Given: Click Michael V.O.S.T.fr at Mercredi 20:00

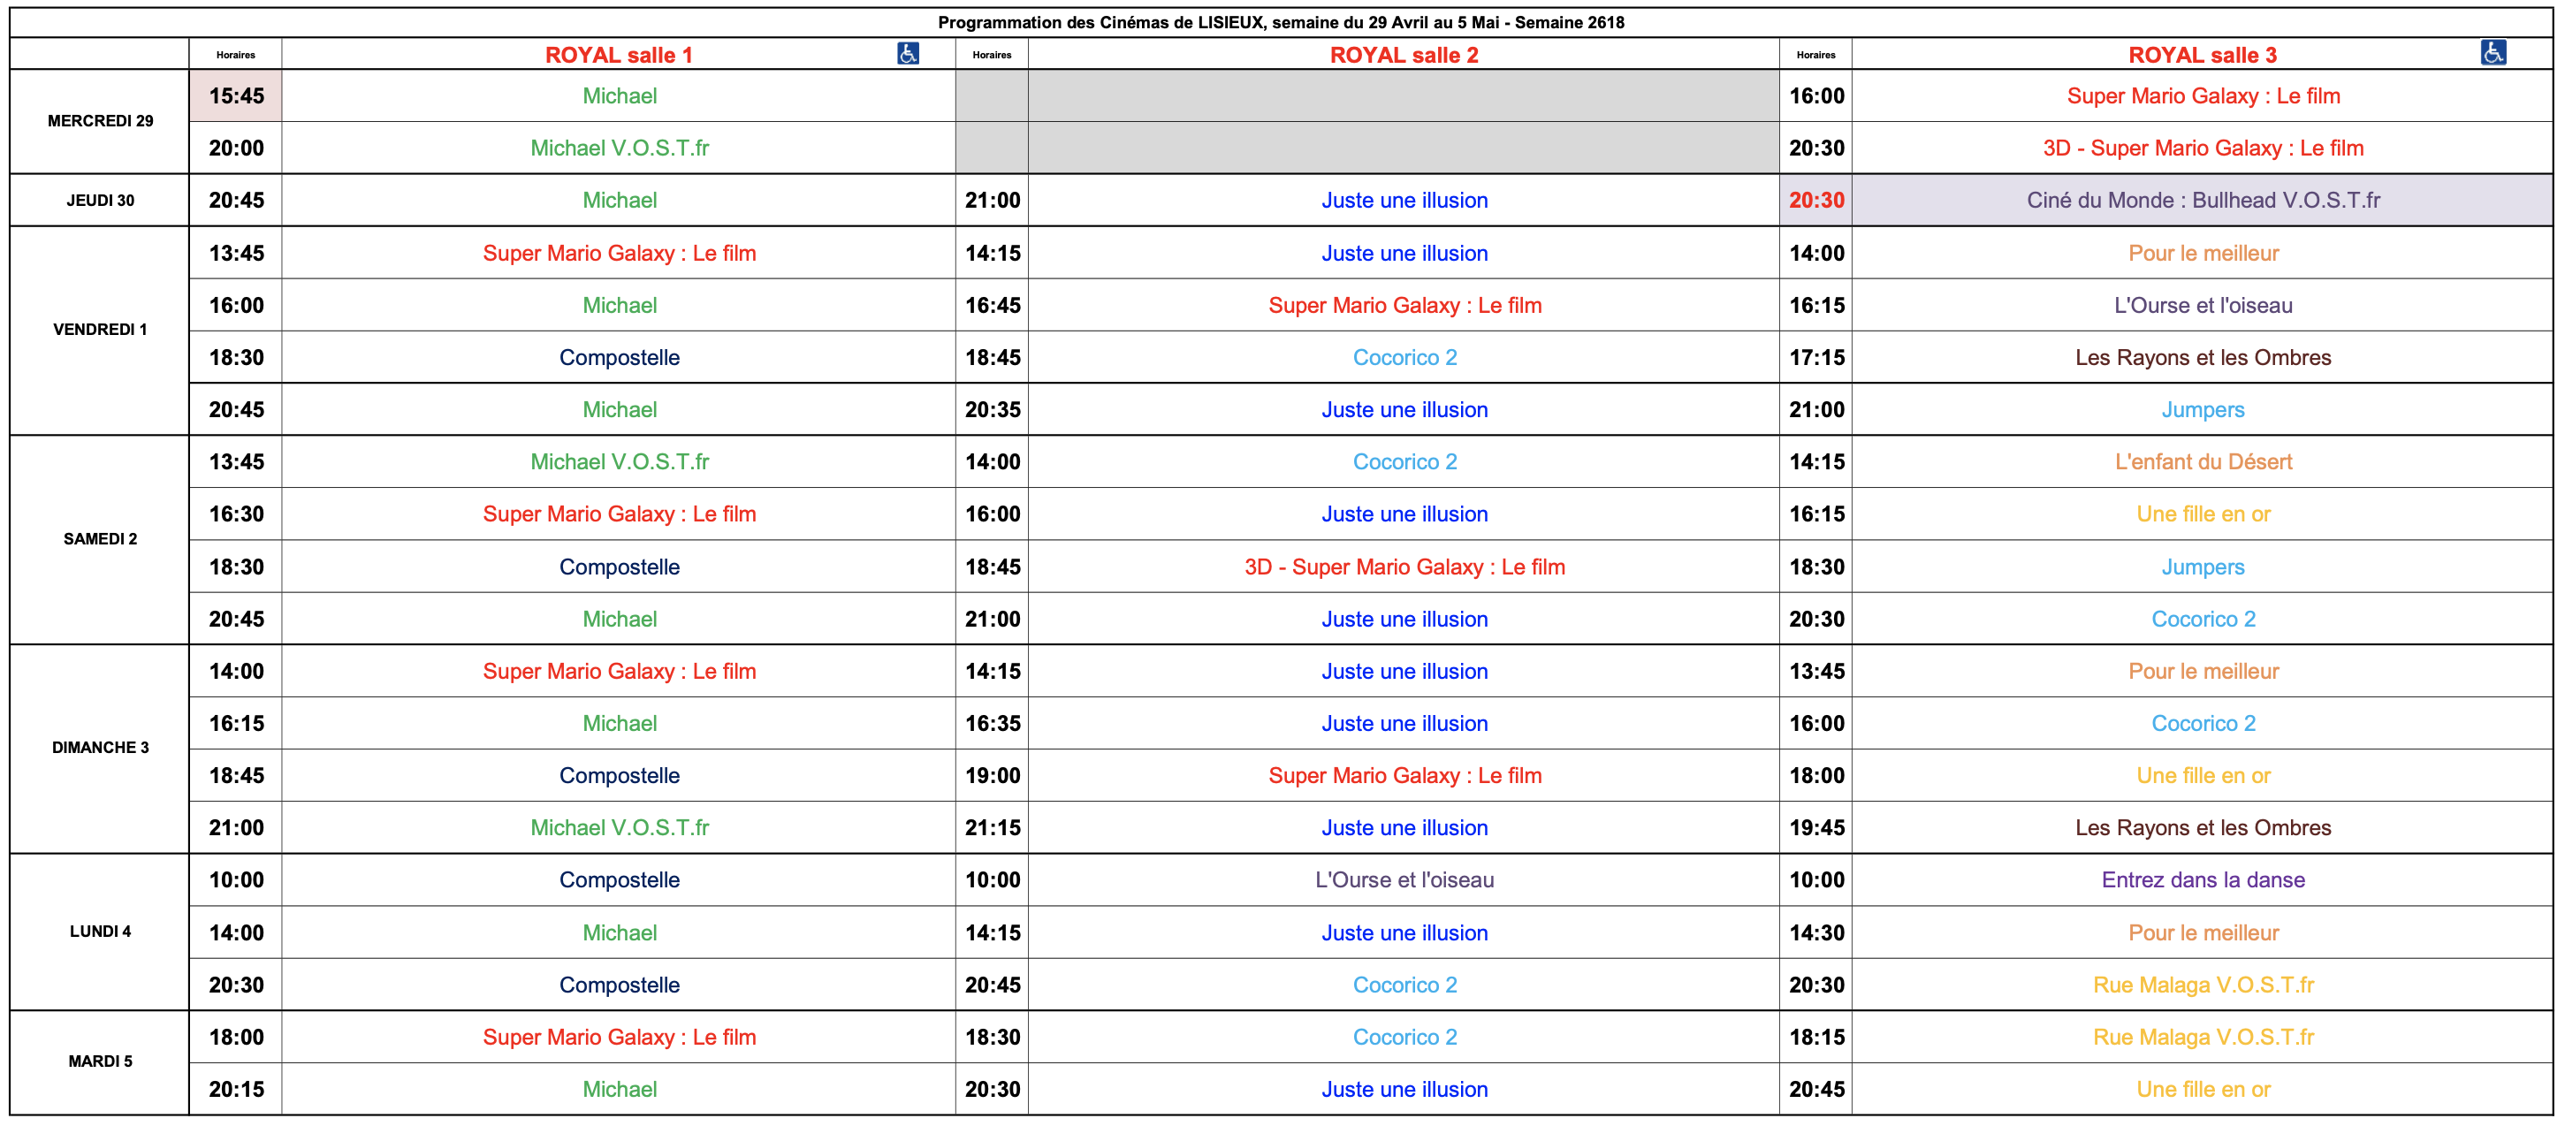Looking at the screenshot, I should 619,148.
